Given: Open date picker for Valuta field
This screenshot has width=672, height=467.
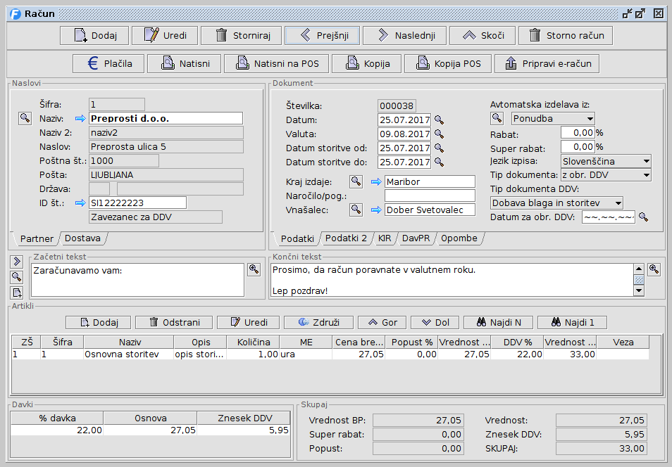Looking at the screenshot, I should pos(439,134).
